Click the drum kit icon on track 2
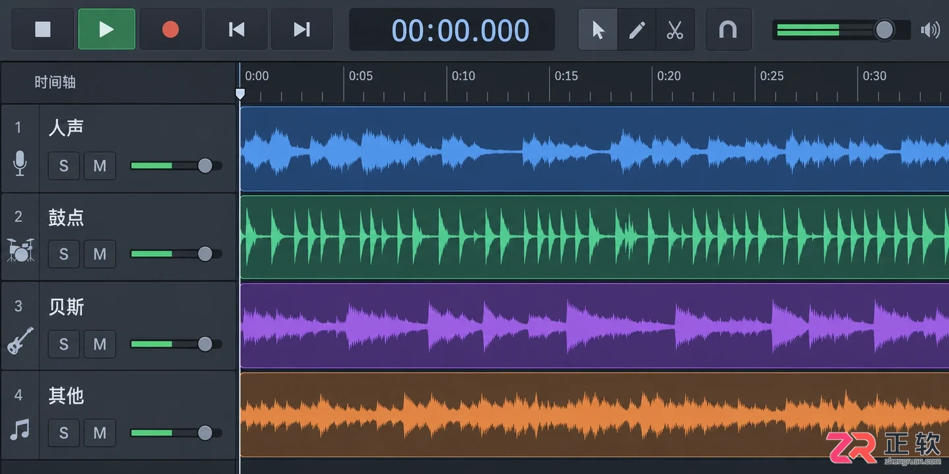 (20, 250)
